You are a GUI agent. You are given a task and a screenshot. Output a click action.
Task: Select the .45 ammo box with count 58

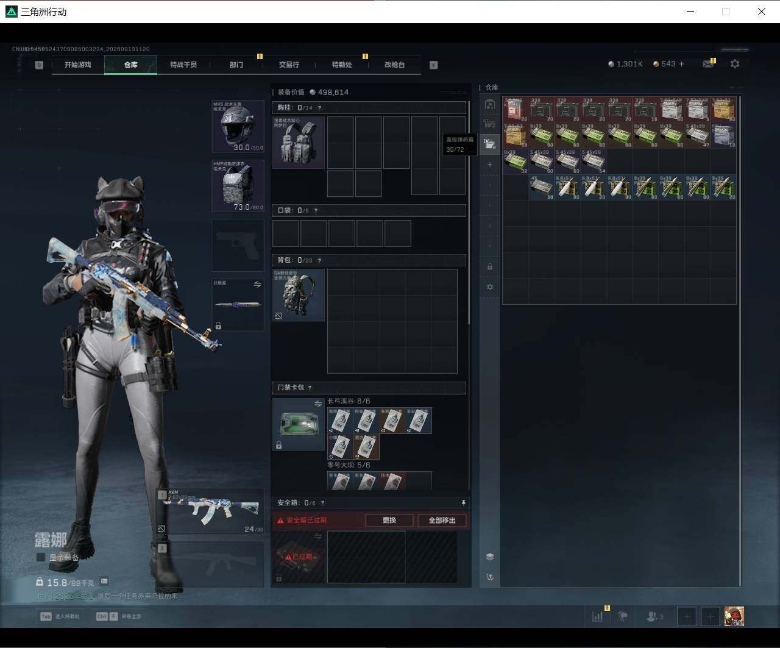click(542, 188)
